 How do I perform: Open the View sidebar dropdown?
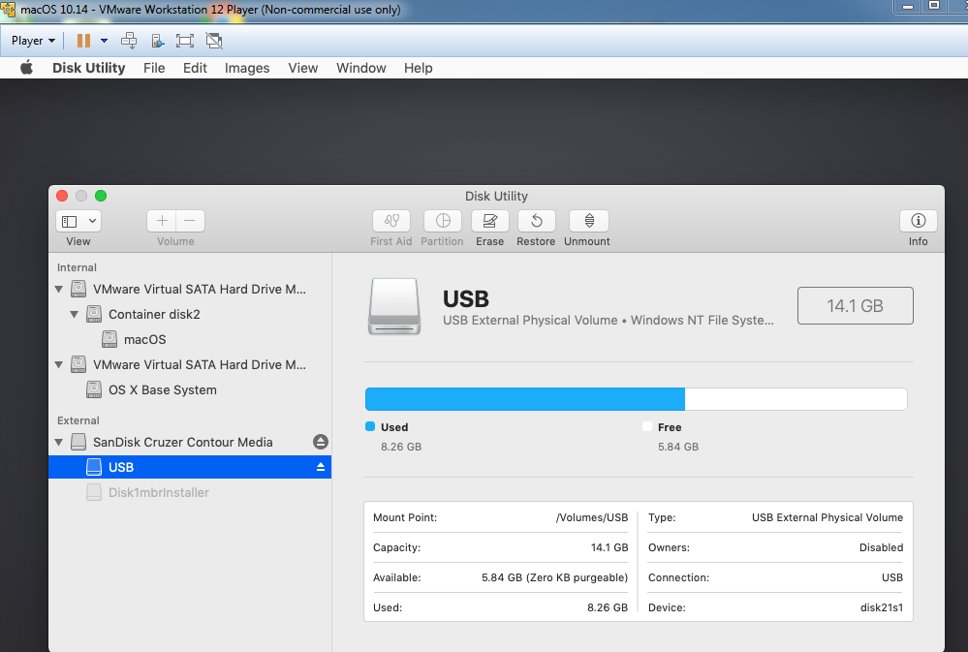pos(78,221)
